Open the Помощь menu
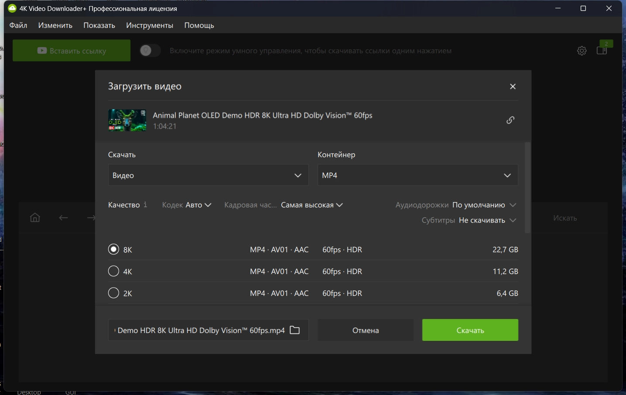 [199, 25]
